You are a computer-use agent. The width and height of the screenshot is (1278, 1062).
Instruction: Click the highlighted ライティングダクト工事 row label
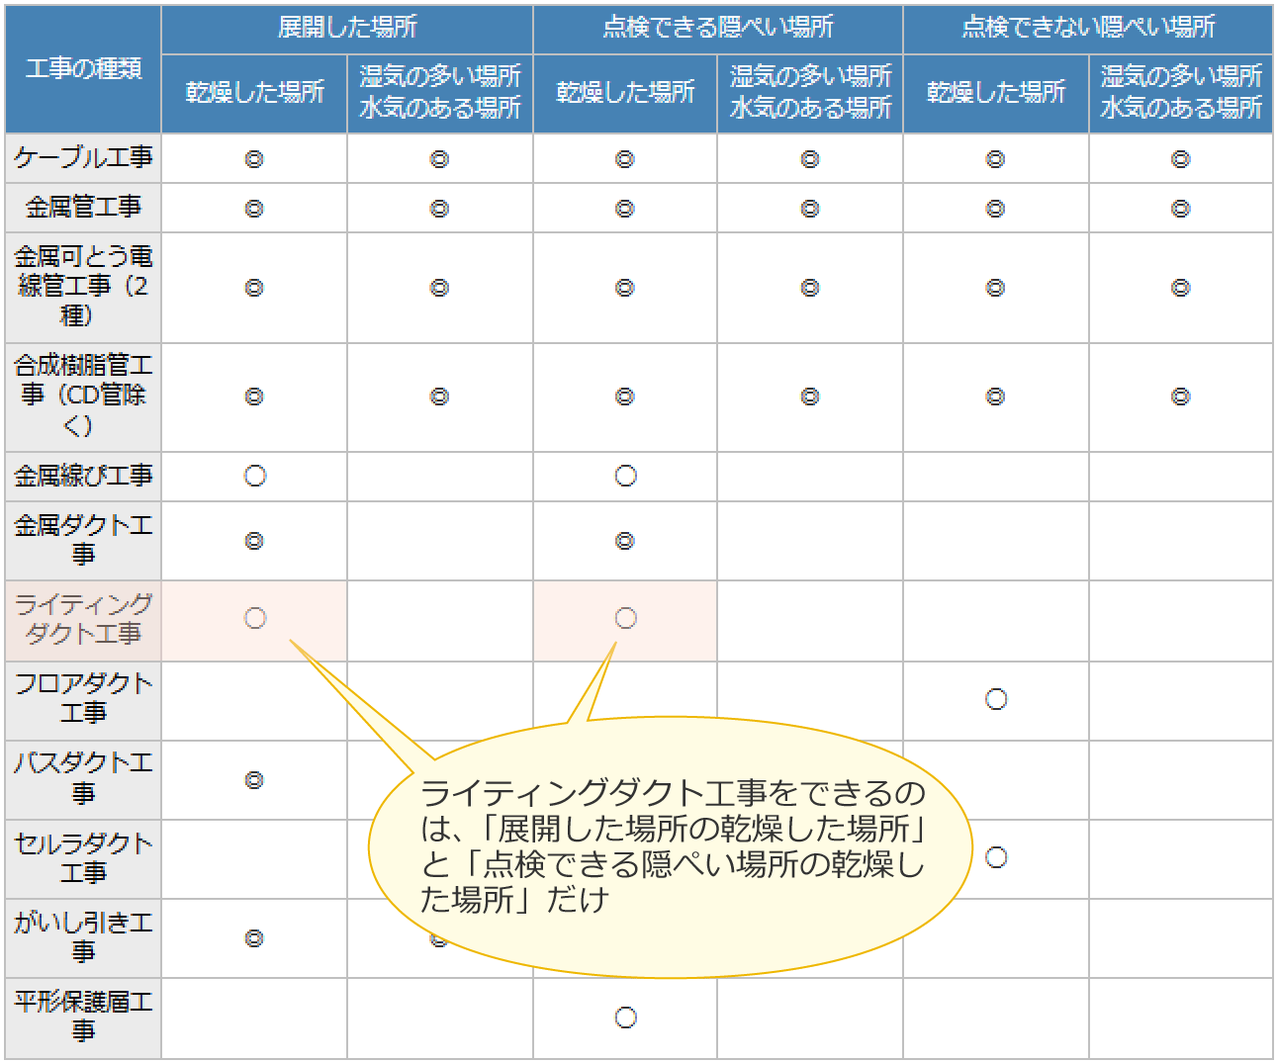pos(83,619)
